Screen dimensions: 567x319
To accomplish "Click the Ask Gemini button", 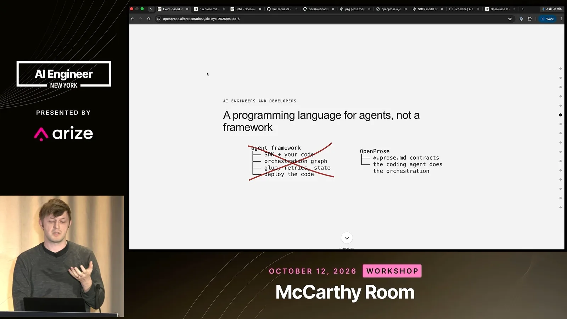I will [x=552, y=9].
